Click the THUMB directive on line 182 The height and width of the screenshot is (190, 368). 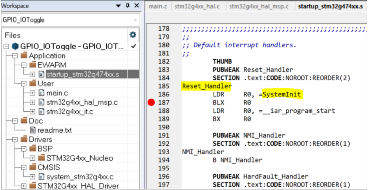click(x=222, y=61)
